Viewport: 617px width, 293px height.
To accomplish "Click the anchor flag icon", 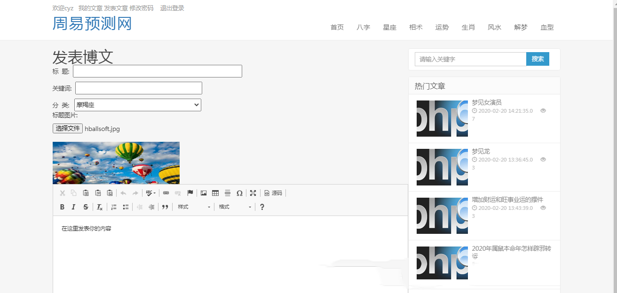I will [x=190, y=193].
